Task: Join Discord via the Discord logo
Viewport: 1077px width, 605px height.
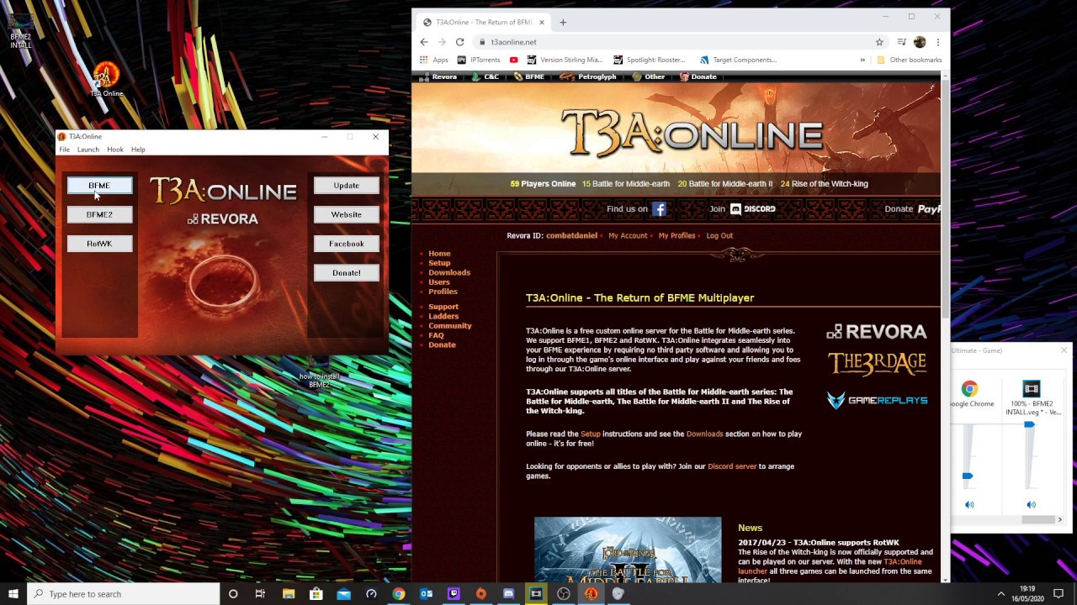Action: [x=752, y=209]
